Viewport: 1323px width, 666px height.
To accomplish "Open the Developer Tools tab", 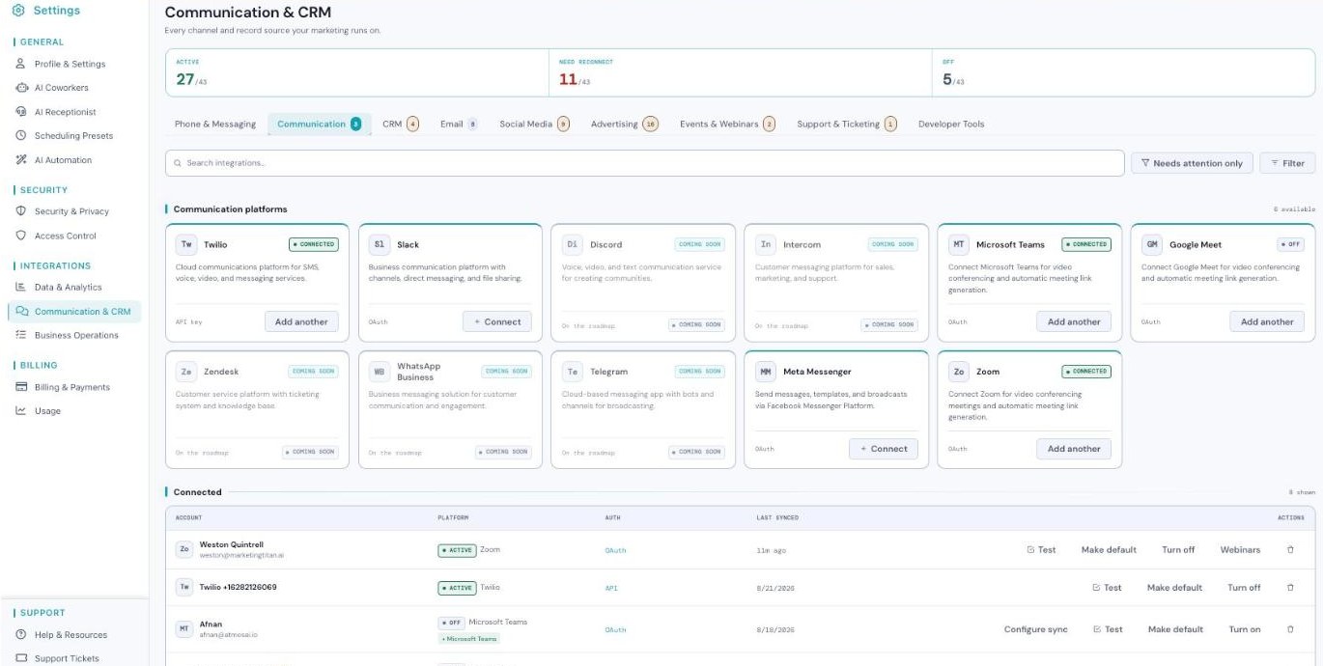I will tap(951, 124).
